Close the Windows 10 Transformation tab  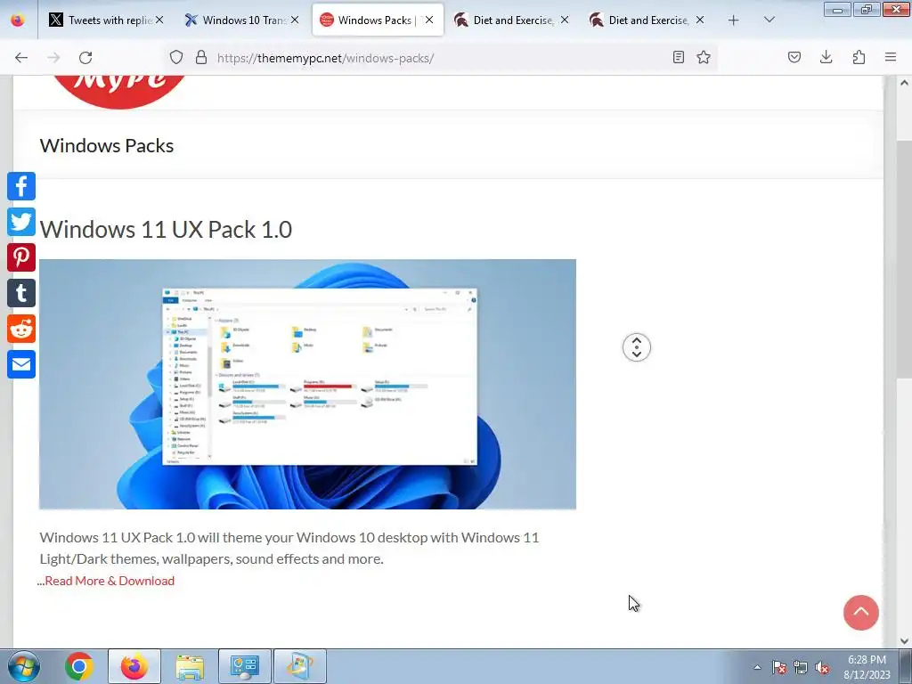295,20
